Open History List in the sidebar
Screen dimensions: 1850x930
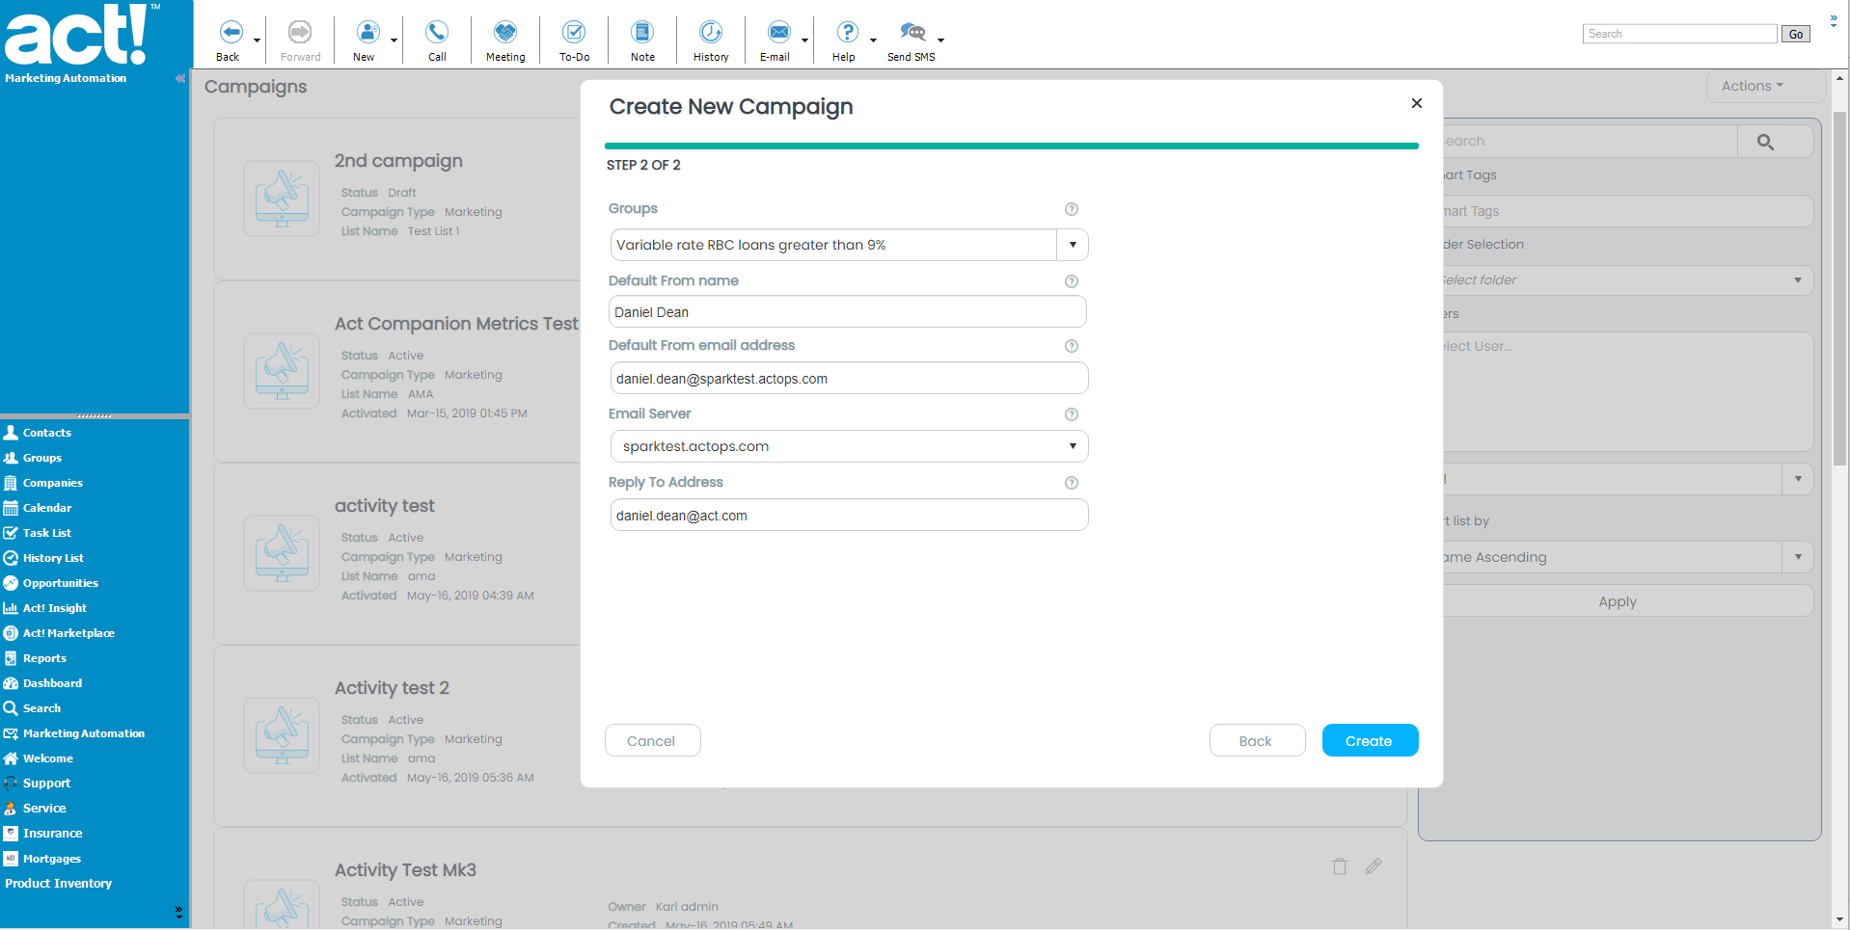[x=53, y=558]
